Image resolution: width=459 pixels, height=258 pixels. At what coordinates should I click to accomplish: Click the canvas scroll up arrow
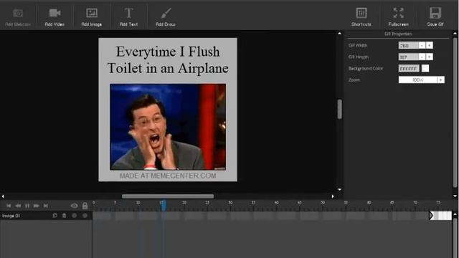tap(339, 34)
